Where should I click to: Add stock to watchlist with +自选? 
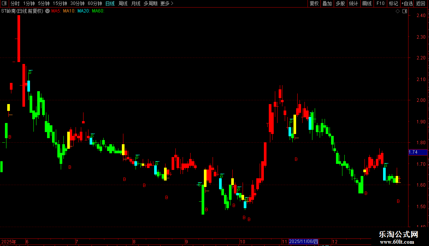click(x=407, y=3)
